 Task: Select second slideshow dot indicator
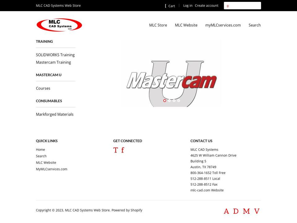[x=169, y=100]
